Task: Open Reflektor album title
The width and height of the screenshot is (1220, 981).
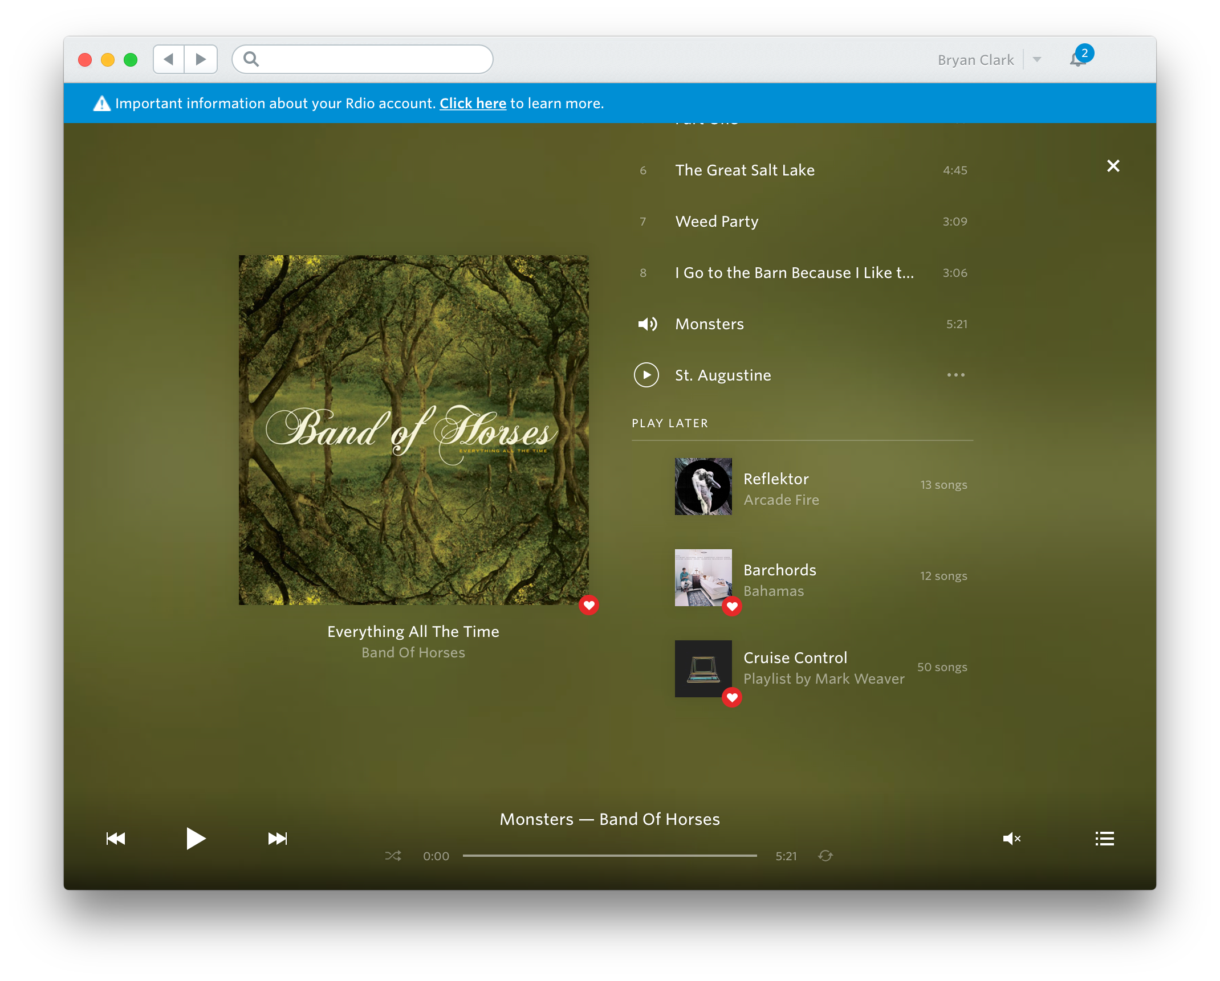Action: [776, 479]
